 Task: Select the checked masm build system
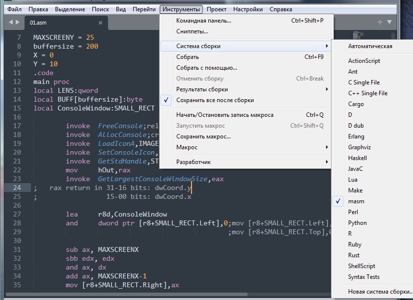pos(356,201)
